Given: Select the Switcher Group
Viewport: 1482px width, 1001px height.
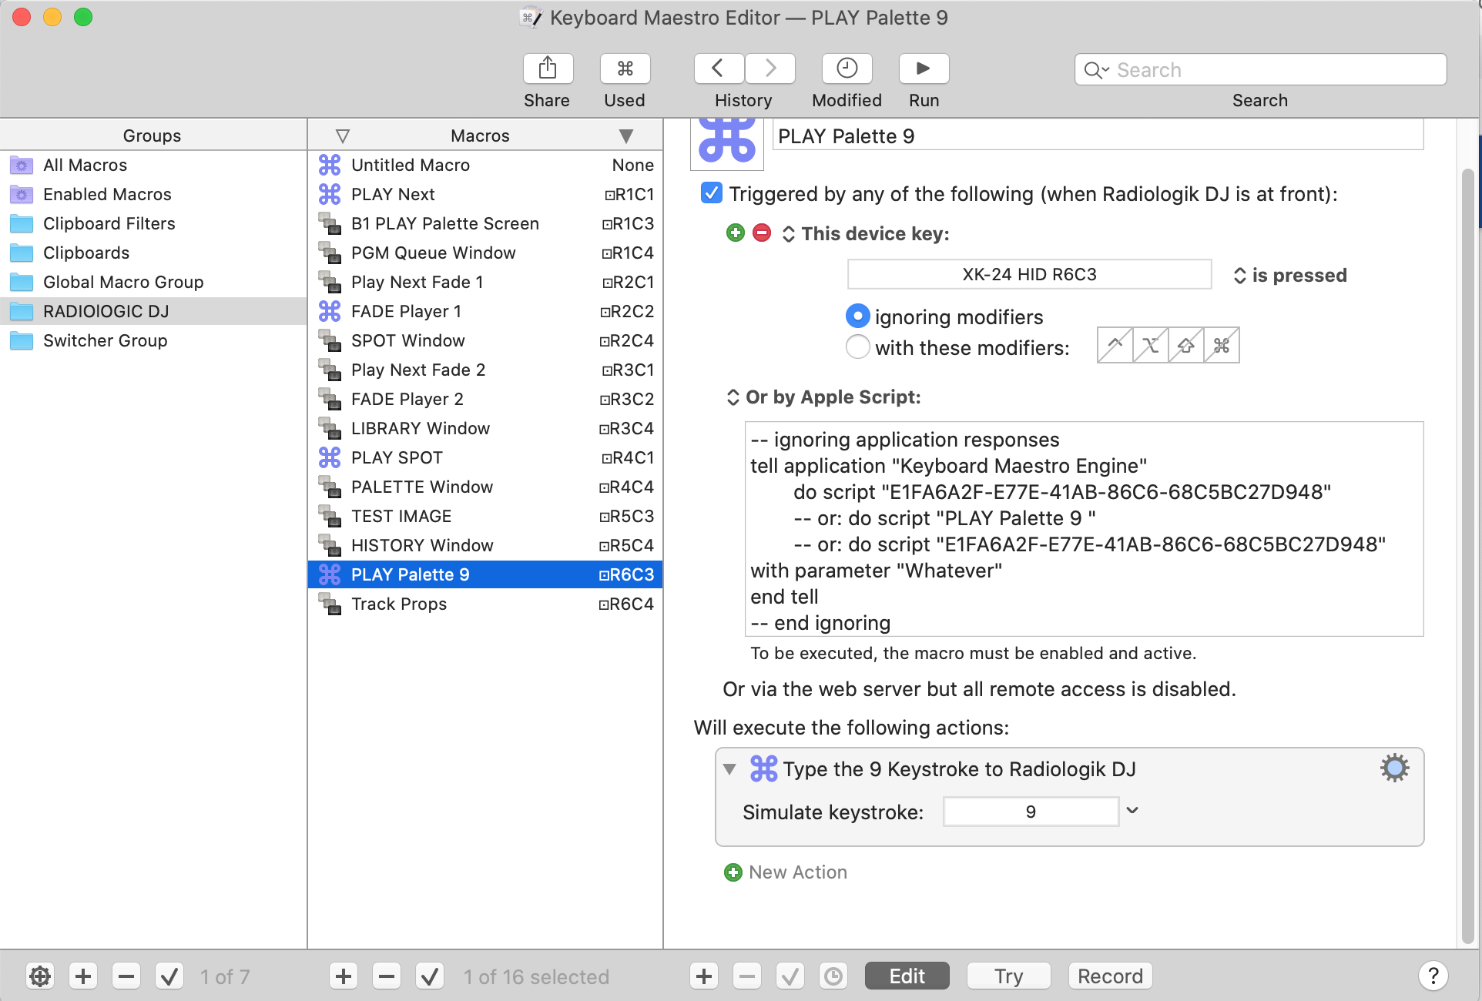Looking at the screenshot, I should pyautogui.click(x=153, y=340).
